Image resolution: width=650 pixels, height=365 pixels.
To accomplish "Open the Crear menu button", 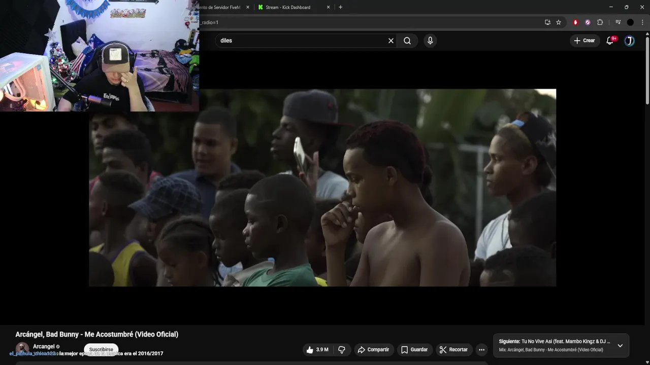I will (584, 41).
